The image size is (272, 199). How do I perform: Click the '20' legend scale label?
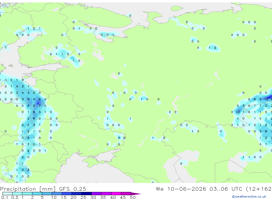point(73,197)
